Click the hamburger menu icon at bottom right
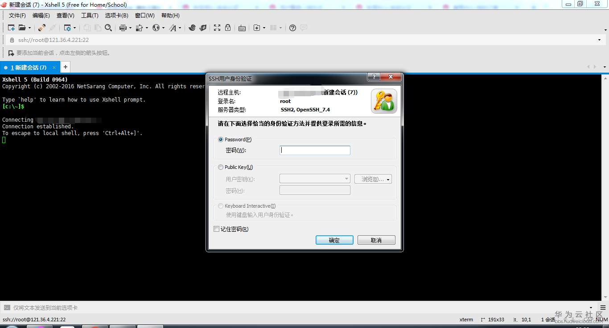Viewport: 609px width, 328px height. pyautogui.click(x=603, y=307)
